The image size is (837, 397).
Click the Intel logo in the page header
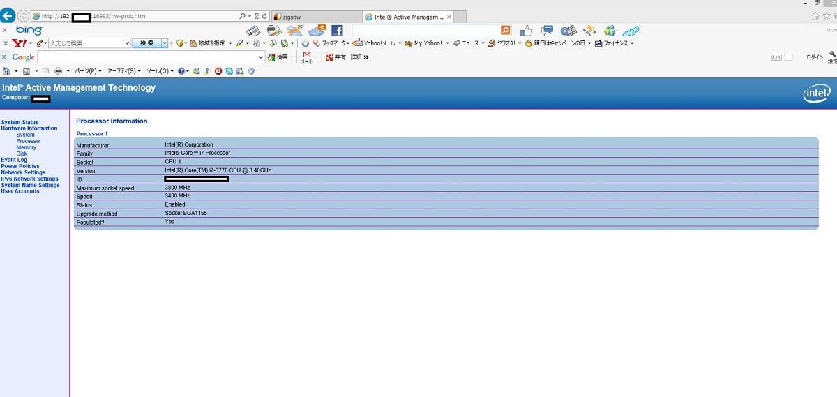[x=817, y=93]
